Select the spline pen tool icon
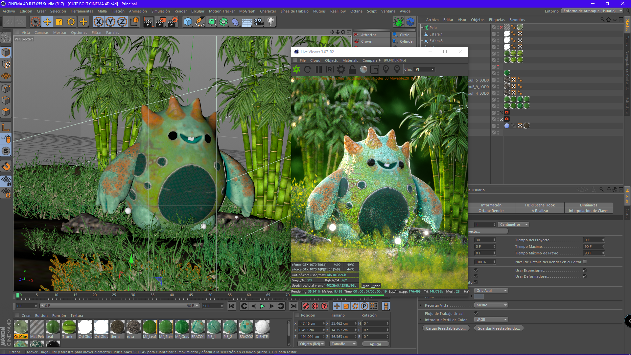The height and width of the screenshot is (355, 631). tap(200, 22)
